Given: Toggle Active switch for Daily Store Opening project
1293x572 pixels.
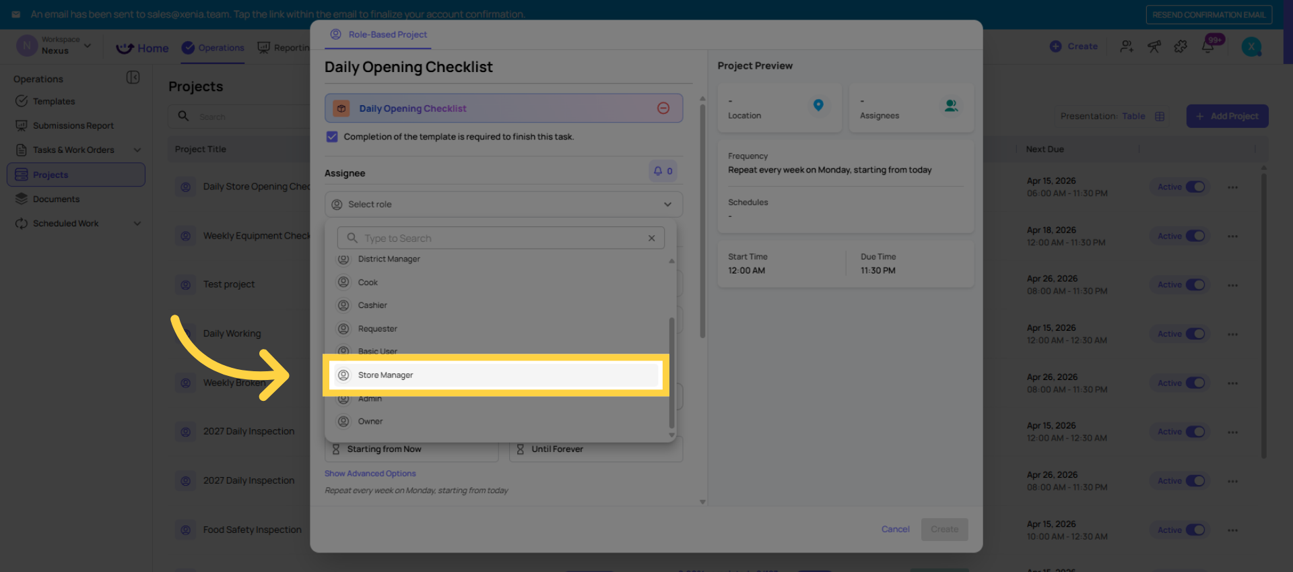Looking at the screenshot, I should point(1195,187).
